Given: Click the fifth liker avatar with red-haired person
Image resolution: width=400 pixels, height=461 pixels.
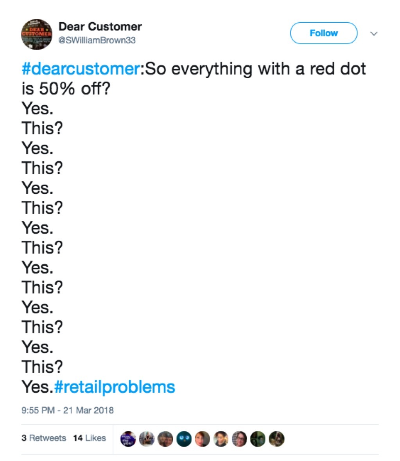Looking at the screenshot, I should (202, 439).
